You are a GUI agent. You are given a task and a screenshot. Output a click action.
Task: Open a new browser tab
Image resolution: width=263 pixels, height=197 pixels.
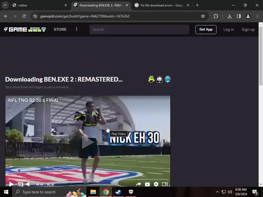click(197, 5)
